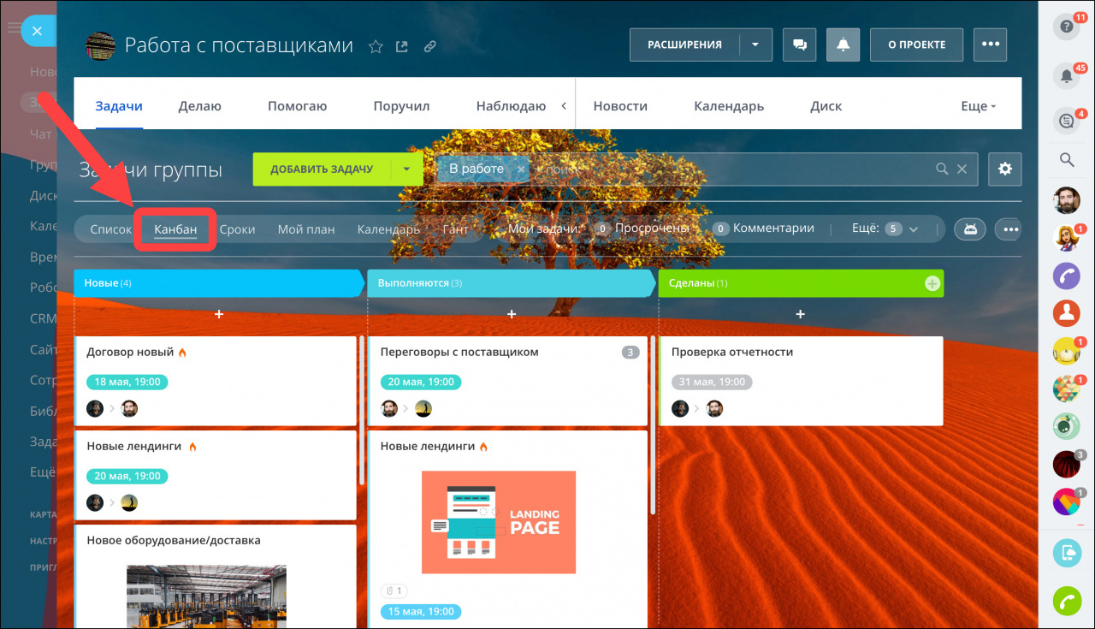Copy the project link via the chain icon
The width and height of the screenshot is (1095, 629).
[430, 46]
